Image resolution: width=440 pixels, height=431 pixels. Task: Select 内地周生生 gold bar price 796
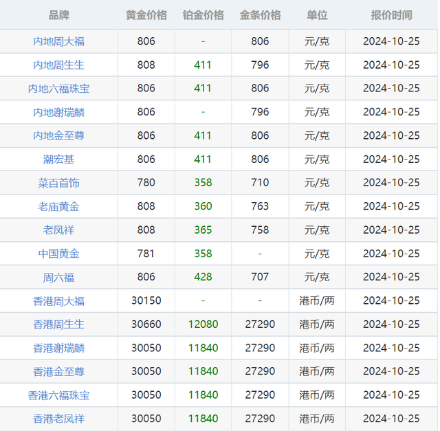260,65
